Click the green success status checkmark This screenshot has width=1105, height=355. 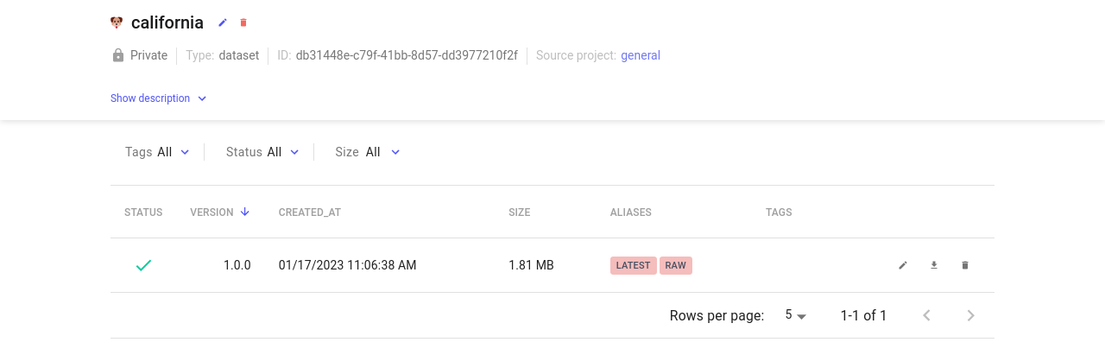point(143,265)
